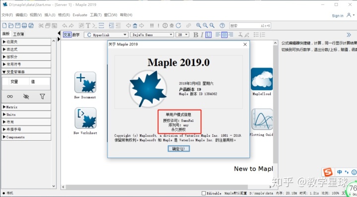Screen dimensions: 357x197
Task: Click the cut scissors icon
Action: pos(41,25)
